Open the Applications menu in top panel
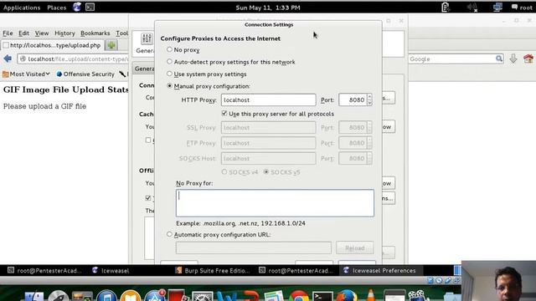 [22, 8]
